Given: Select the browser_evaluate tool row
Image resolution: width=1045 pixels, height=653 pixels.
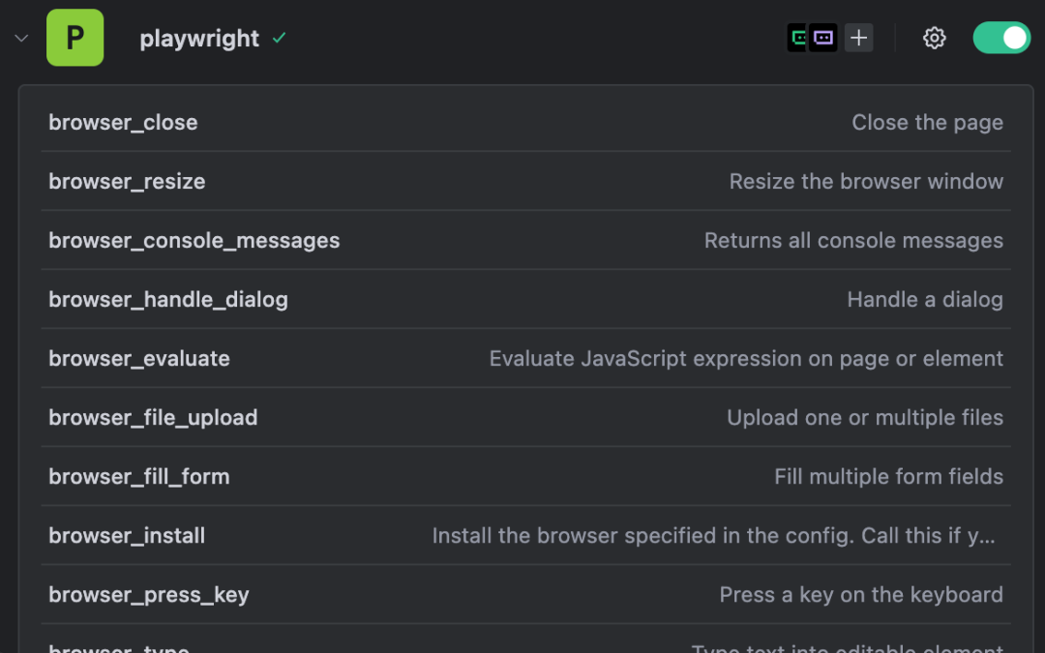Looking at the screenshot, I should point(139,359).
